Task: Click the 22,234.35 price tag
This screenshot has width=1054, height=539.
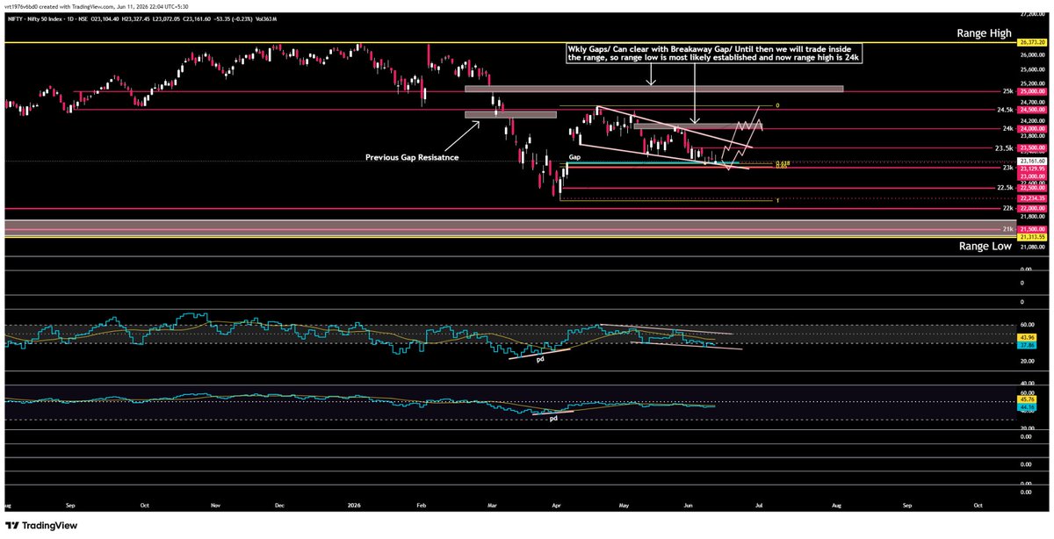Action: point(1030,199)
